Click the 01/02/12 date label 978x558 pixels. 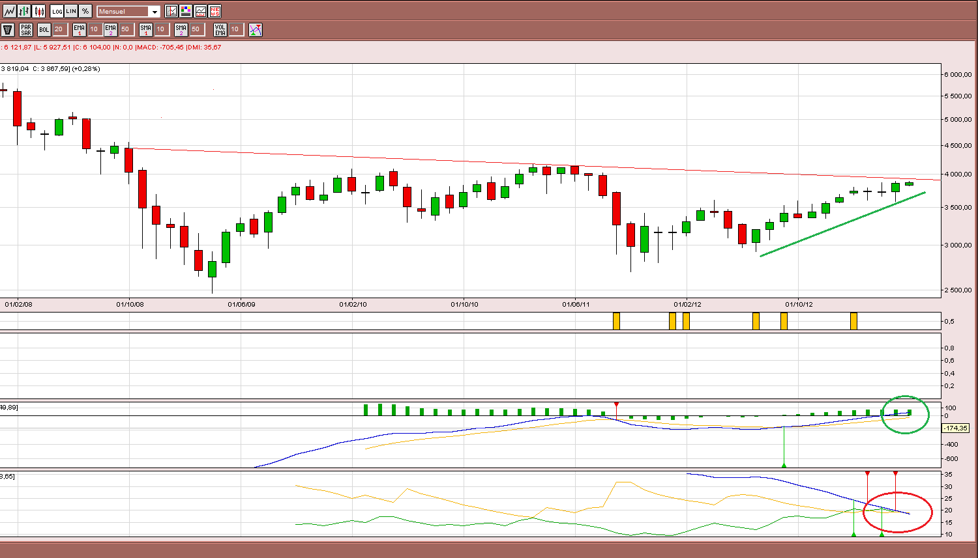[687, 304]
